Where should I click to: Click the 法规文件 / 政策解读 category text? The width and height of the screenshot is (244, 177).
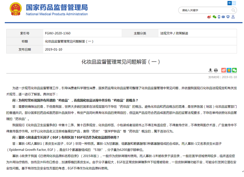[171, 33]
